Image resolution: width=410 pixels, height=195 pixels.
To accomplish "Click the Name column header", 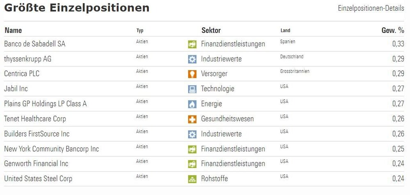I will point(13,30).
